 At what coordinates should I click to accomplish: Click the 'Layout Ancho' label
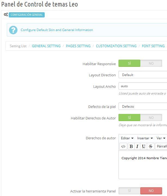pyautogui.click(x=104, y=86)
